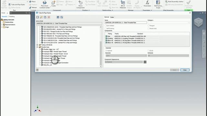Select the Modeling browser view
This screenshot has width=207, height=116.
[12, 16]
